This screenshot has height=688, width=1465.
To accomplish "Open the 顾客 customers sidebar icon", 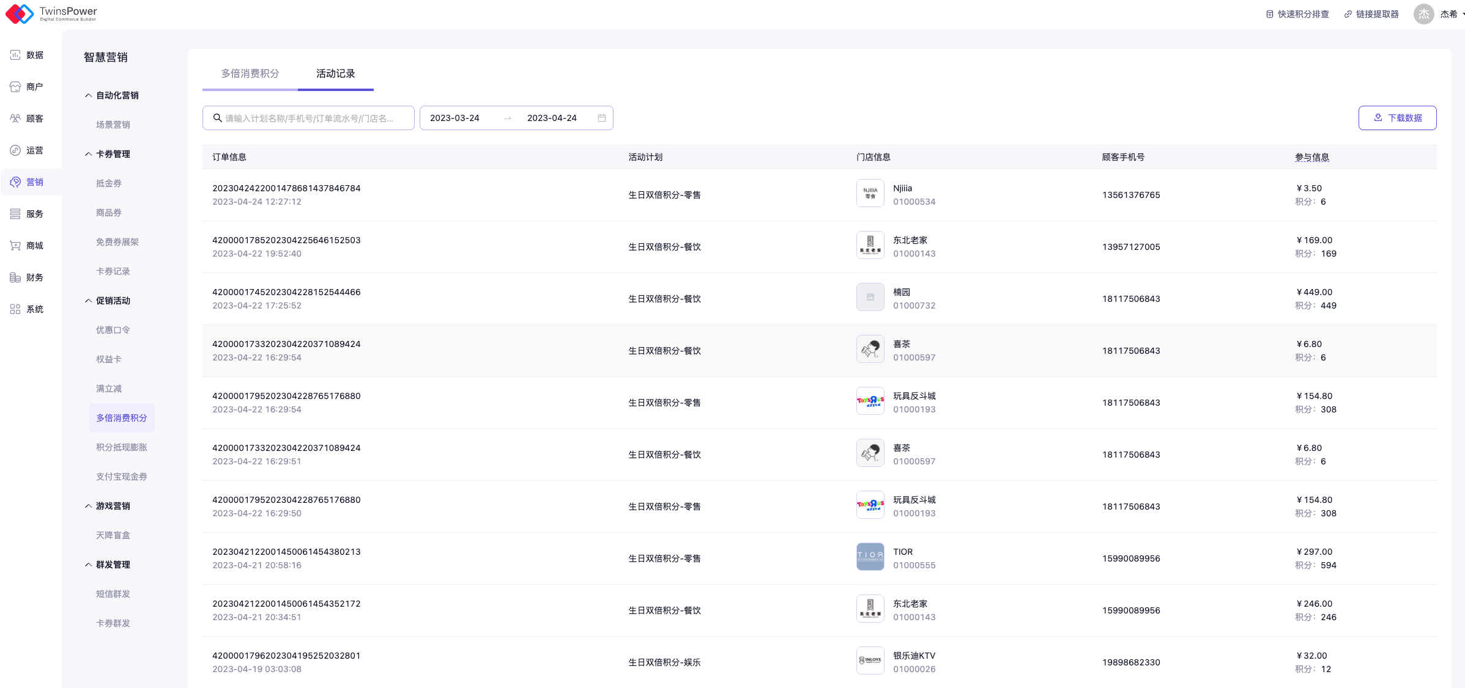I will (15, 119).
